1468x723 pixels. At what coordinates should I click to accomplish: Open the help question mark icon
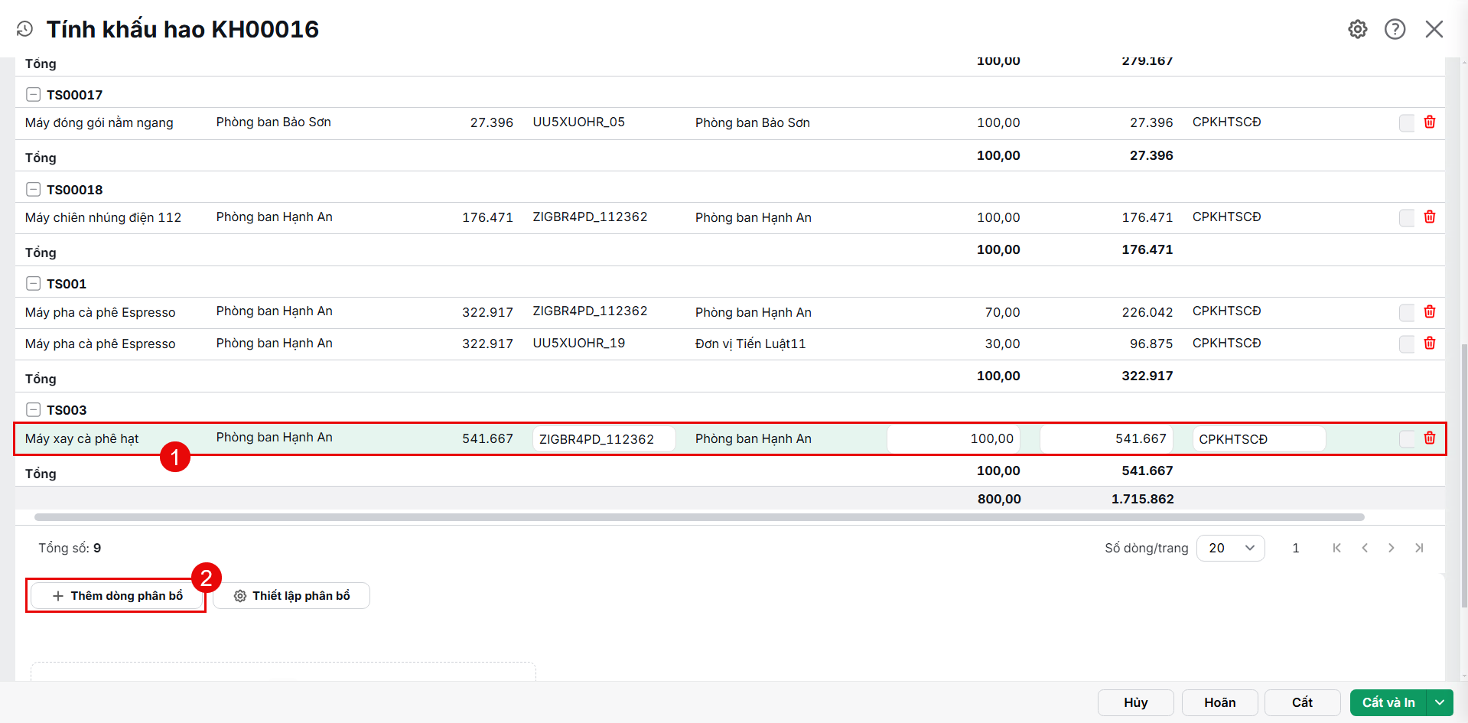[x=1395, y=29]
